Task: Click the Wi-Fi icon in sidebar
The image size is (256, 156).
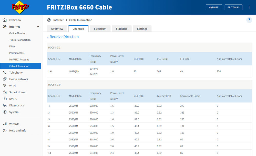Action: (5, 86)
